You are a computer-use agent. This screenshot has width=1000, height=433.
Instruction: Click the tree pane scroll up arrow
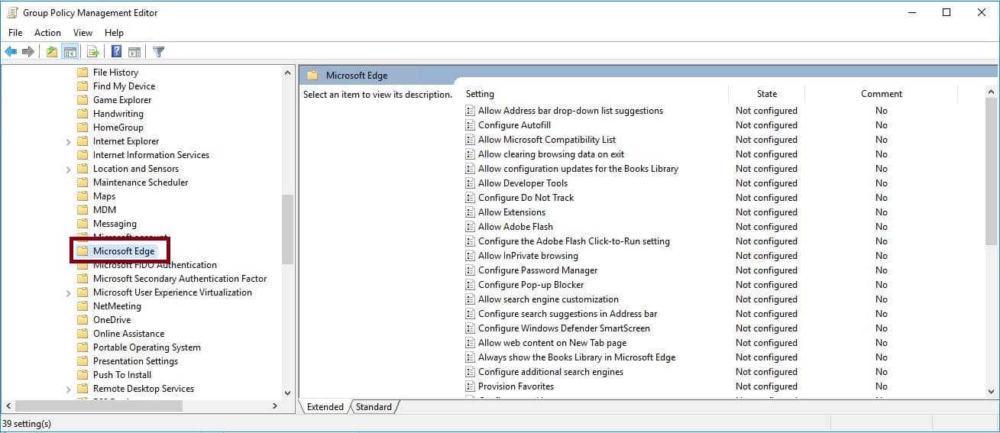288,73
